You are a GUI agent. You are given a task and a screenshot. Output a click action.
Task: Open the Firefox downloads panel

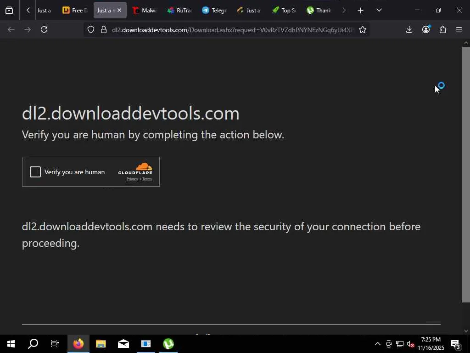point(409,29)
